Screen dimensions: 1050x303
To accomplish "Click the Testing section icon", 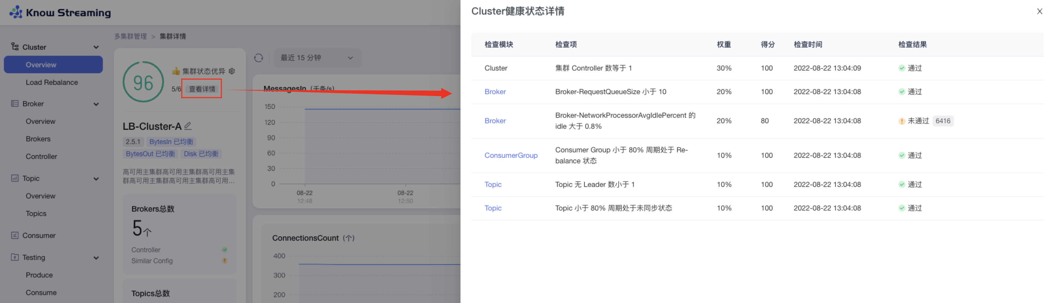I will (15, 257).
